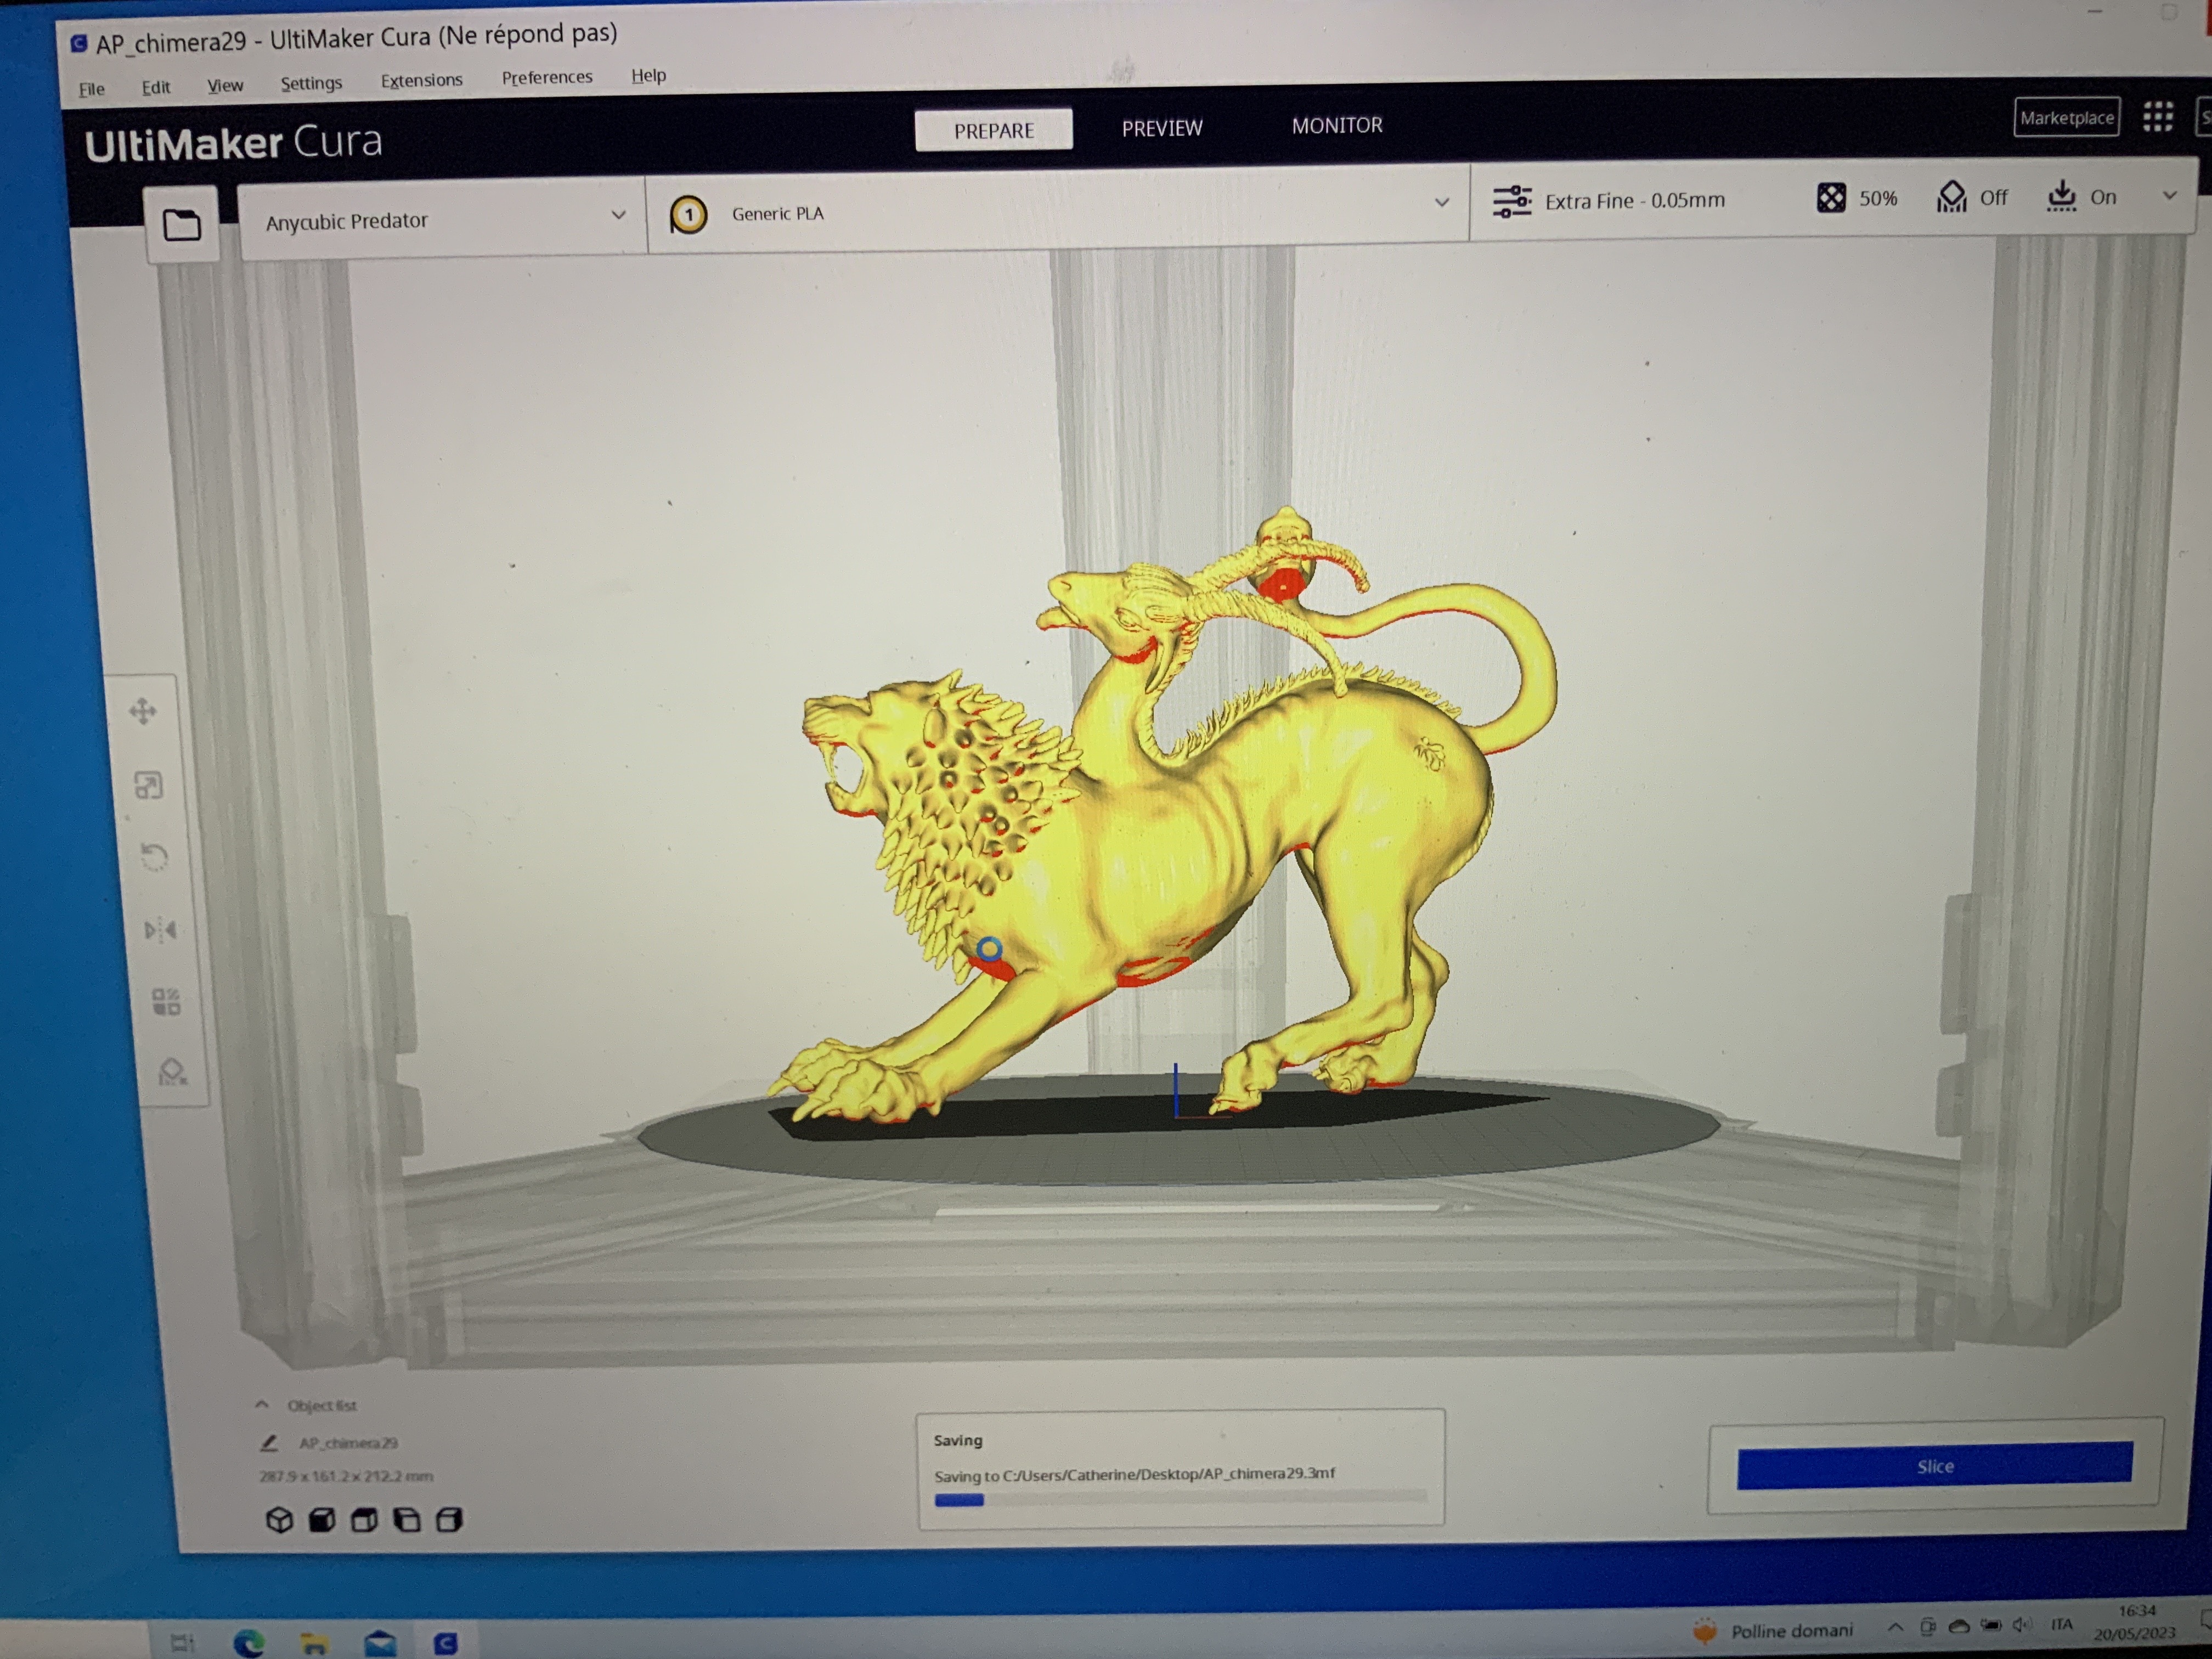
Task: Select the Mirror tool in left toolbar
Action: pyautogui.click(x=160, y=930)
